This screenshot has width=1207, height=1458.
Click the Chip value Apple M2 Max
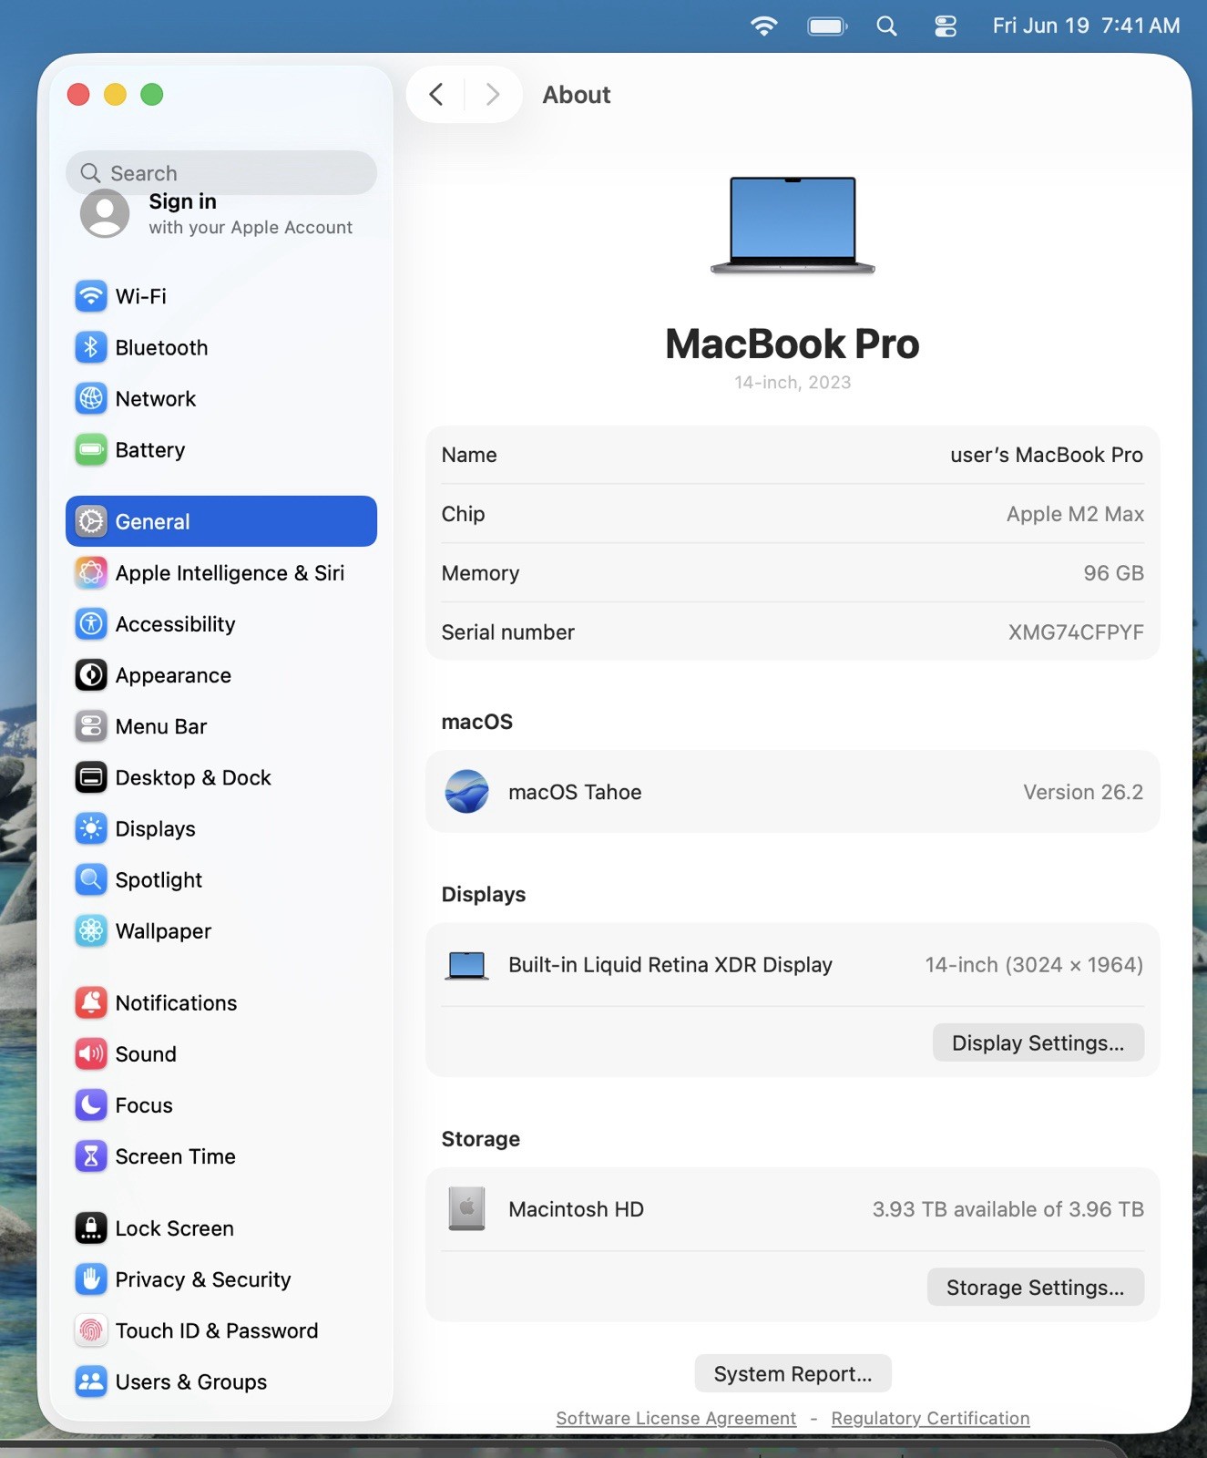tap(1075, 514)
